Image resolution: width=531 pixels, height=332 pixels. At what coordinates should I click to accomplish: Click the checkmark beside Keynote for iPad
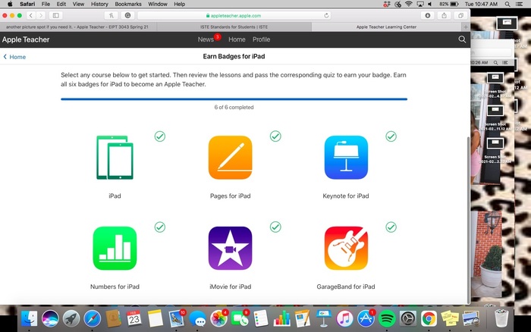click(391, 136)
